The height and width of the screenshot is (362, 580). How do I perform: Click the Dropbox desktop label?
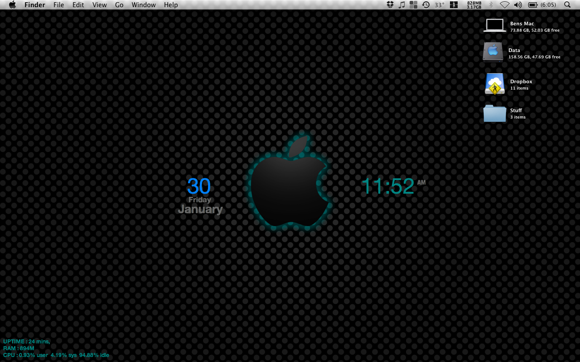coord(521,81)
